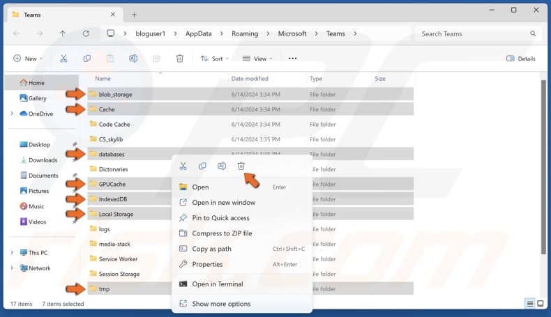Click the vertical scrollbar of the file list
The height and width of the screenshot is (317, 551).
[543, 167]
